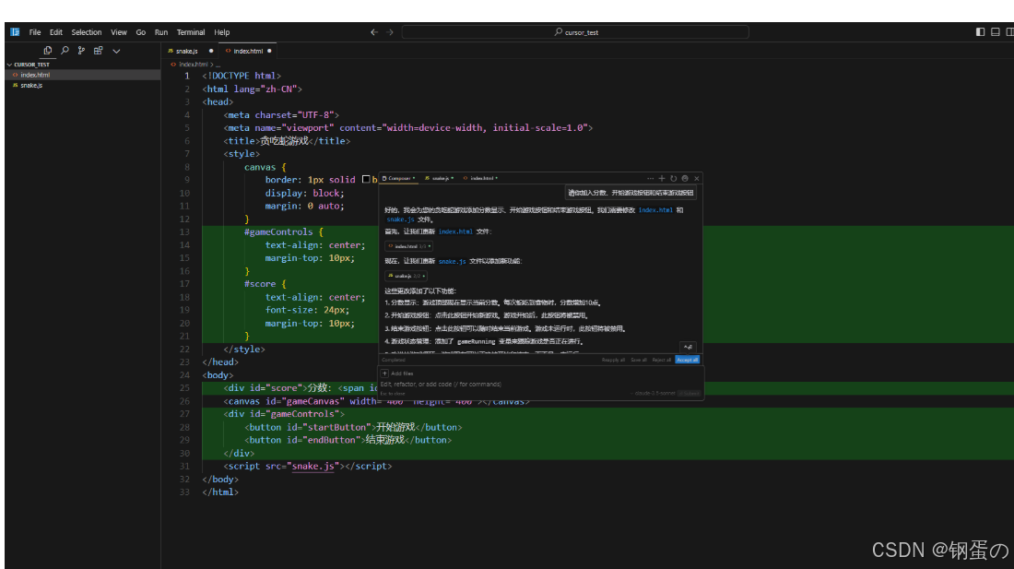The image size is (1014, 569).
Task: Open the Search view icon
Action: (x=65, y=51)
